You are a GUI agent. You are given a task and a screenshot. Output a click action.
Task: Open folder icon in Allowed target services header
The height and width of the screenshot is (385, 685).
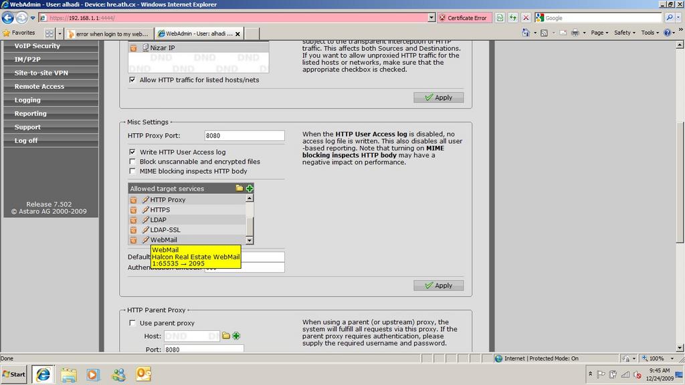pyautogui.click(x=239, y=188)
